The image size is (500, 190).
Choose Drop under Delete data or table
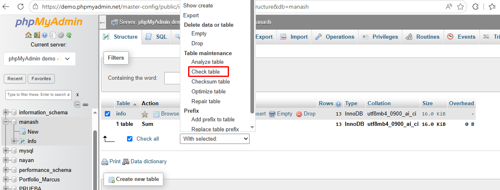point(197,43)
